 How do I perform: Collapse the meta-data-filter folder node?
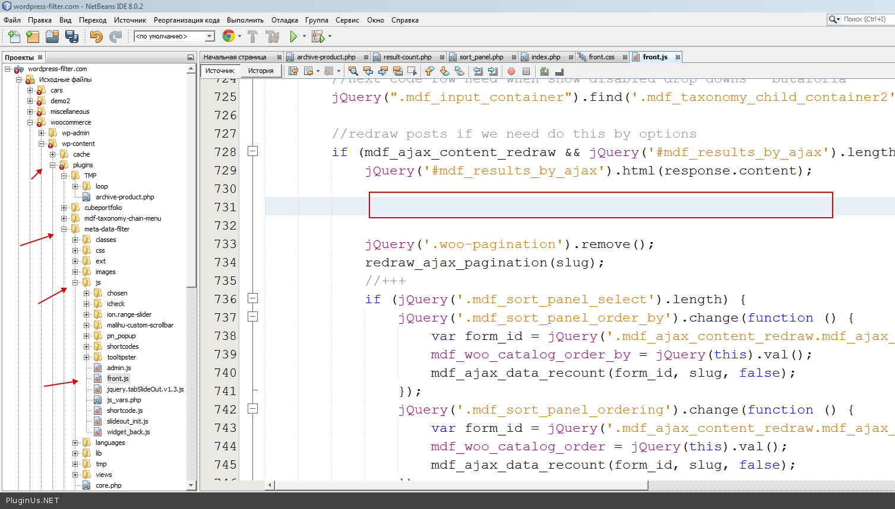point(64,229)
